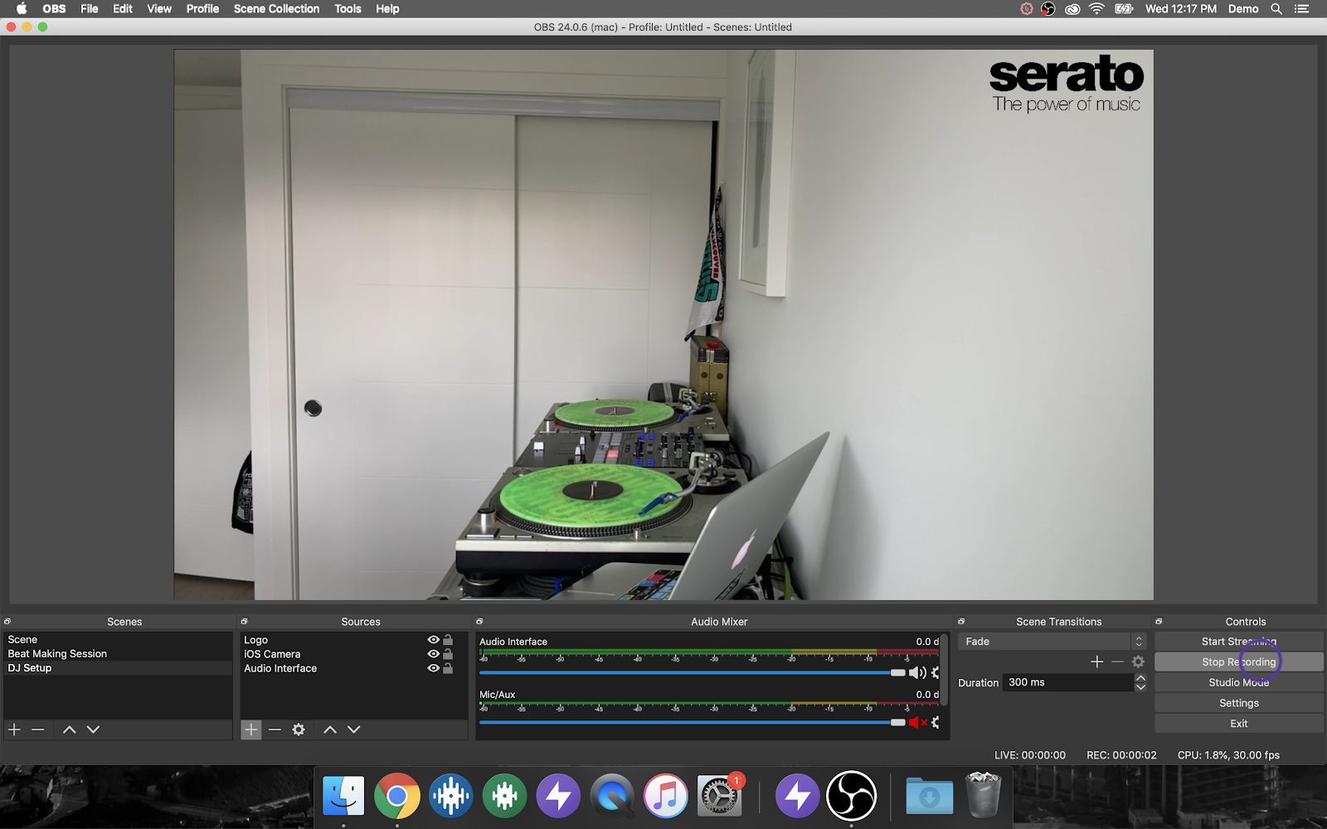The width and height of the screenshot is (1327, 829).
Task: Launch Google Chrome from the Dock
Action: [397, 796]
